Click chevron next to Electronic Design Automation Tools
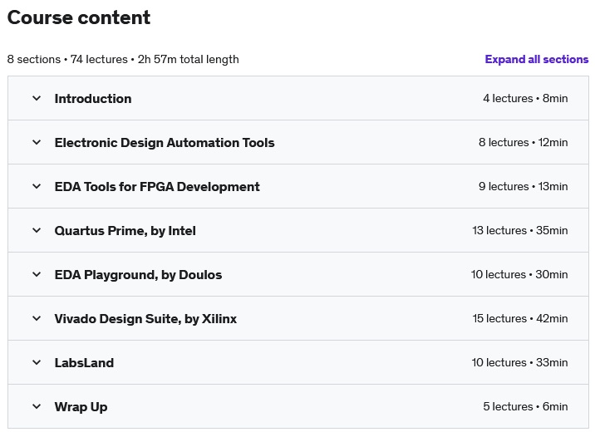 click(x=37, y=142)
